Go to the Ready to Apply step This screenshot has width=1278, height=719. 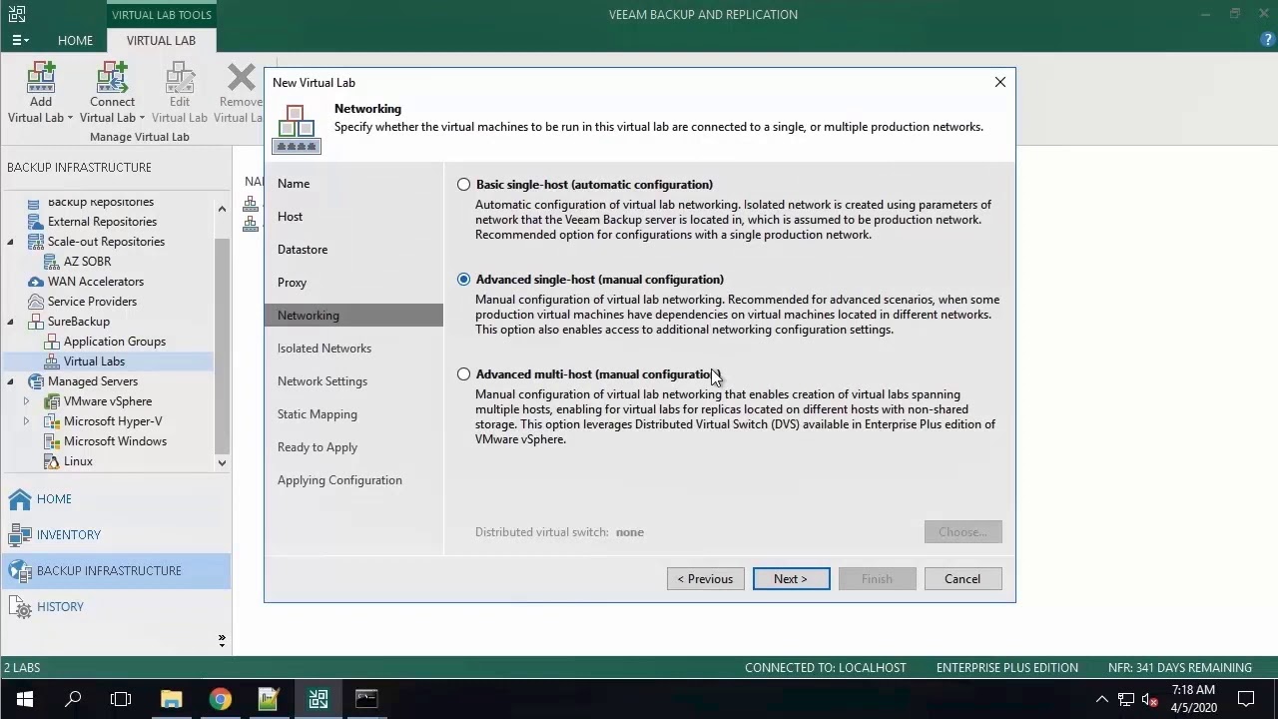318,447
